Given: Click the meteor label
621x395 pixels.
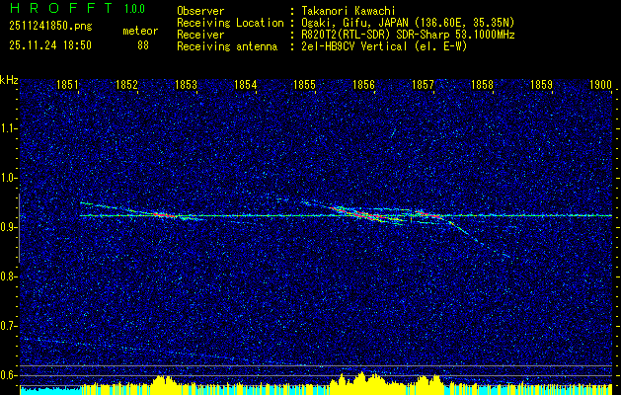Looking at the screenshot, I should 140,31.
